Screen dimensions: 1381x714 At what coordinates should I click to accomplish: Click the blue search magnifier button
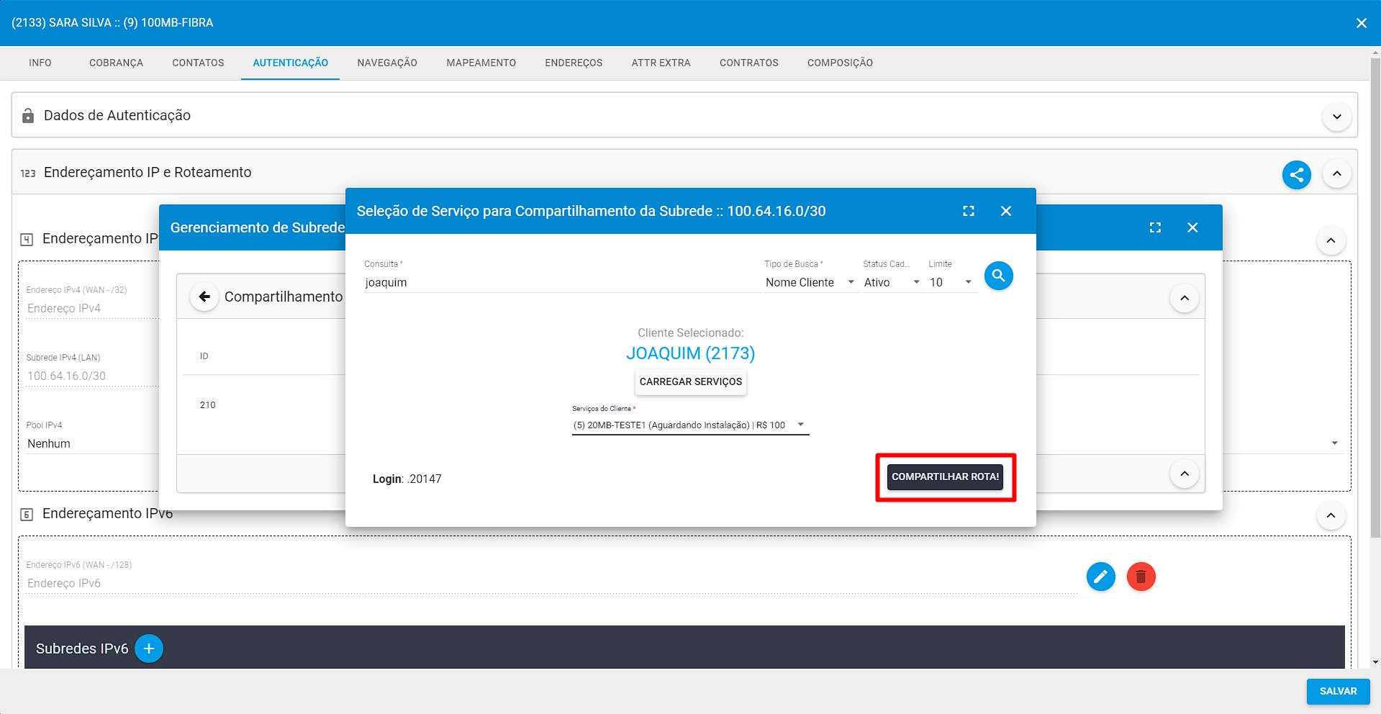998,276
